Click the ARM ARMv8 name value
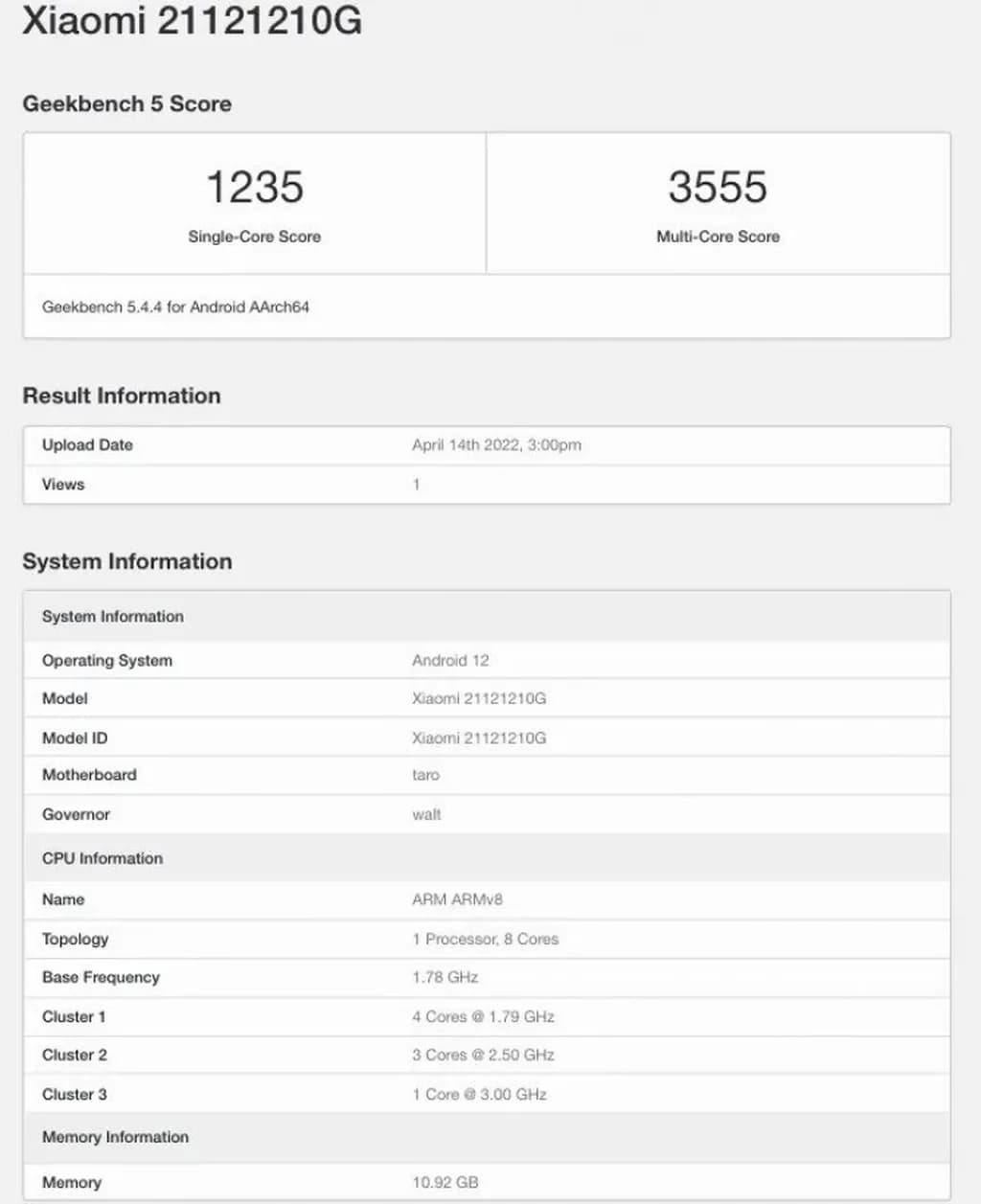 (x=457, y=899)
